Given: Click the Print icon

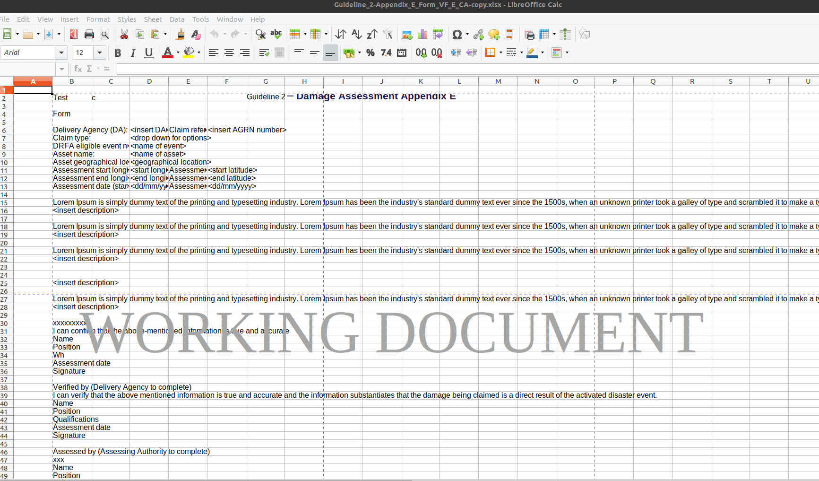Looking at the screenshot, I should 89,34.
